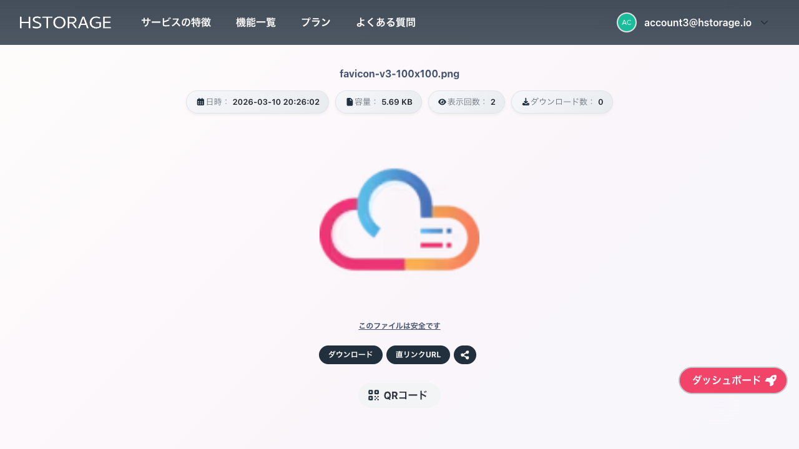This screenshot has width=799, height=449.
Task: Click the ダウンロード数 label
Action: pos(562,102)
